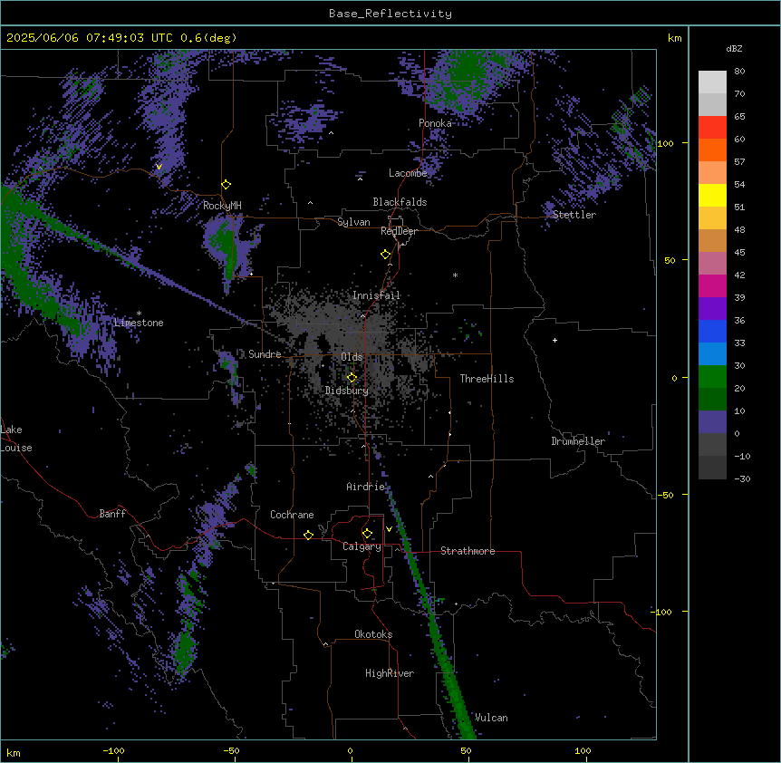Click the green 20 dBZ legend swatch
Viewport: 781px width, 763px height.
(x=712, y=377)
